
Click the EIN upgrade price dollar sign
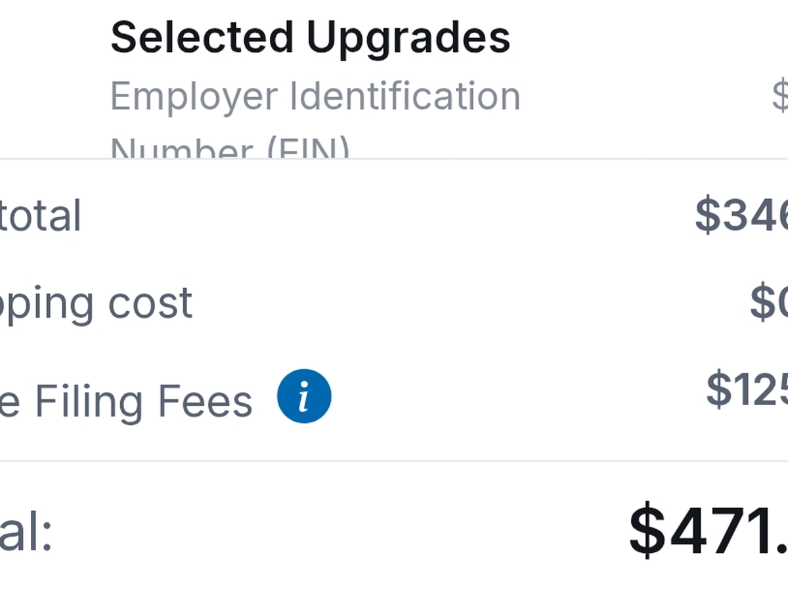[780, 97]
